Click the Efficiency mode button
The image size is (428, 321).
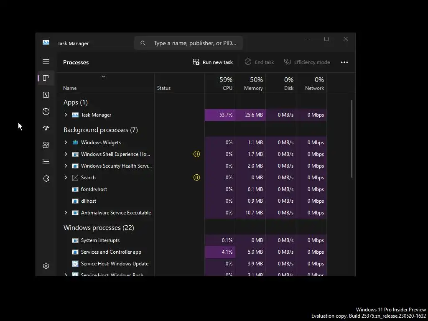point(307,62)
